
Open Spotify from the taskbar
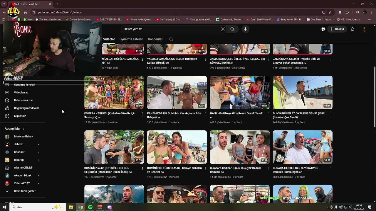pyautogui.click(x=90, y=207)
